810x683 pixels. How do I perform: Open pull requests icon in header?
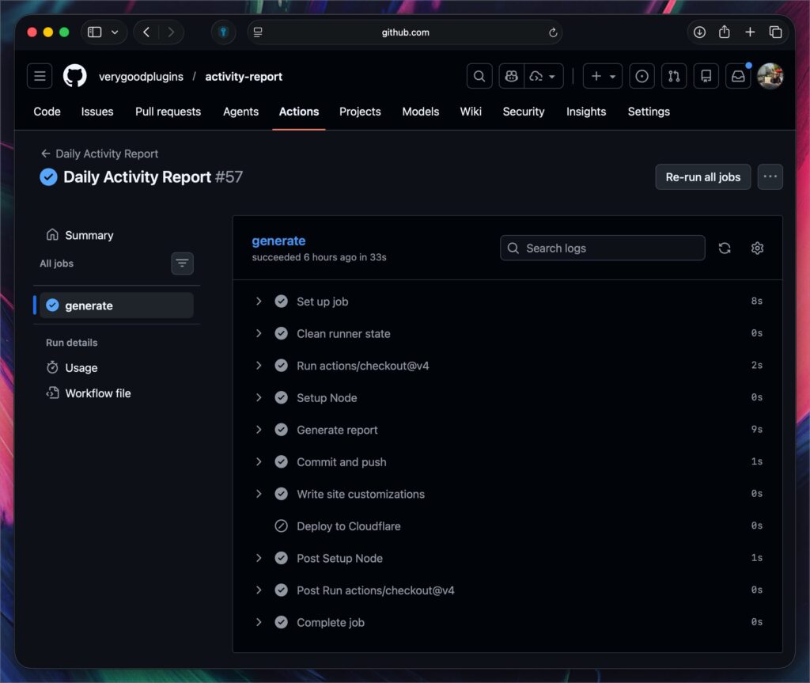tap(674, 77)
